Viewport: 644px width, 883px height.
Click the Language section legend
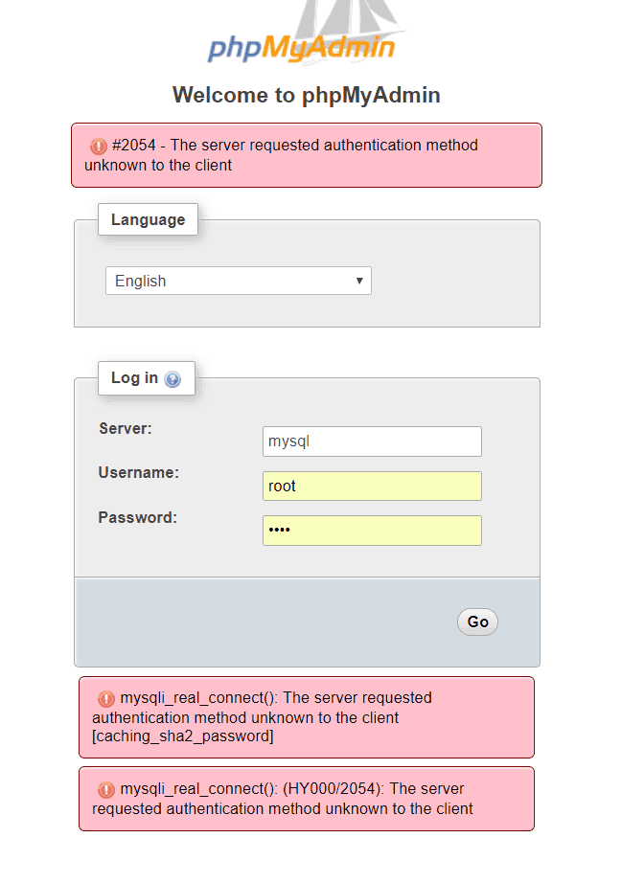(x=148, y=219)
